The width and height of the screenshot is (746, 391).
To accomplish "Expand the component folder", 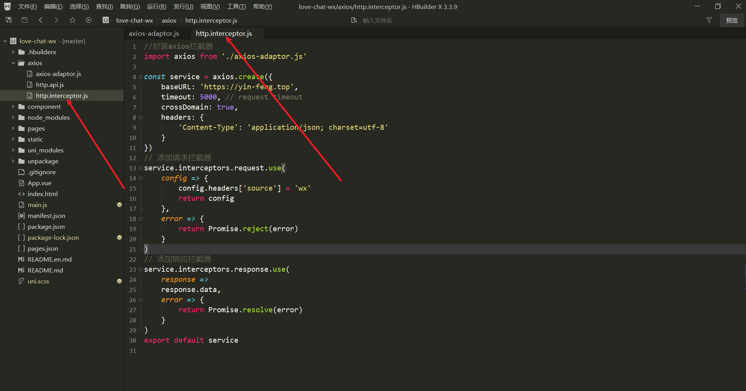I will [13, 106].
